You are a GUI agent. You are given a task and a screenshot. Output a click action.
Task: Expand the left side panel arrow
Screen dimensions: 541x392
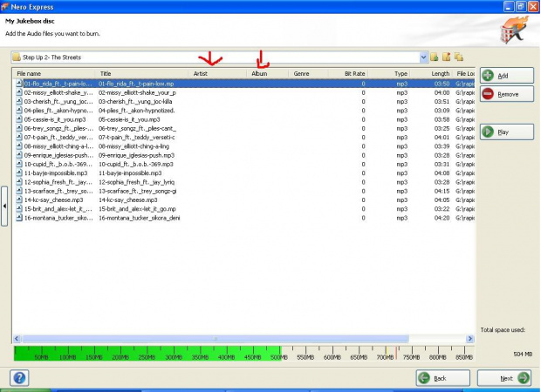tap(3, 205)
